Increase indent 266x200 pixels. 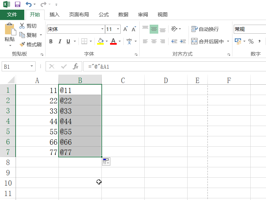(183, 41)
